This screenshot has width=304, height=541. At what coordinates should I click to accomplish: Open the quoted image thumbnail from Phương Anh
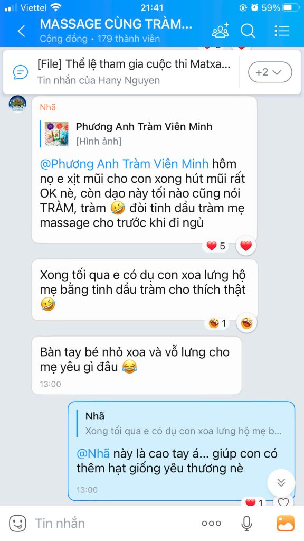(56, 134)
